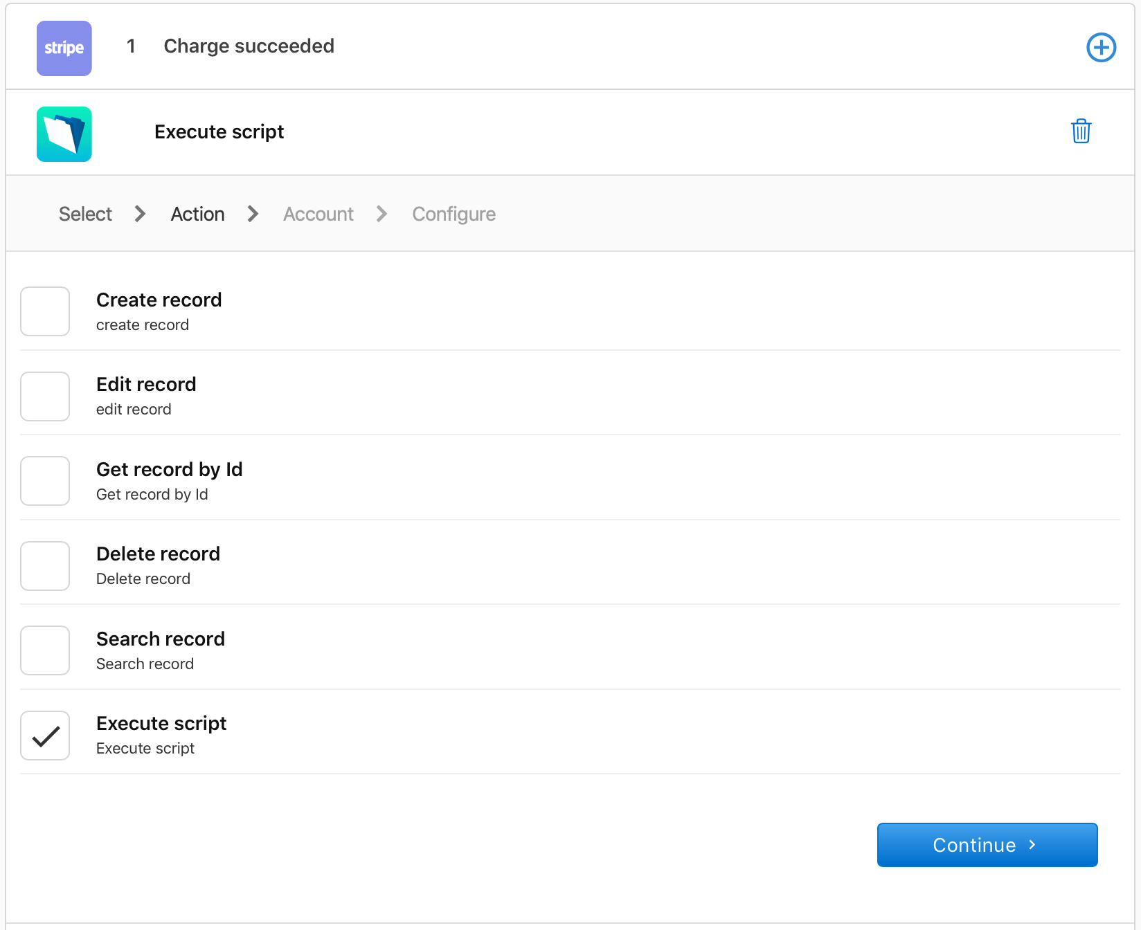Click the Execute script option heading

pos(161,723)
